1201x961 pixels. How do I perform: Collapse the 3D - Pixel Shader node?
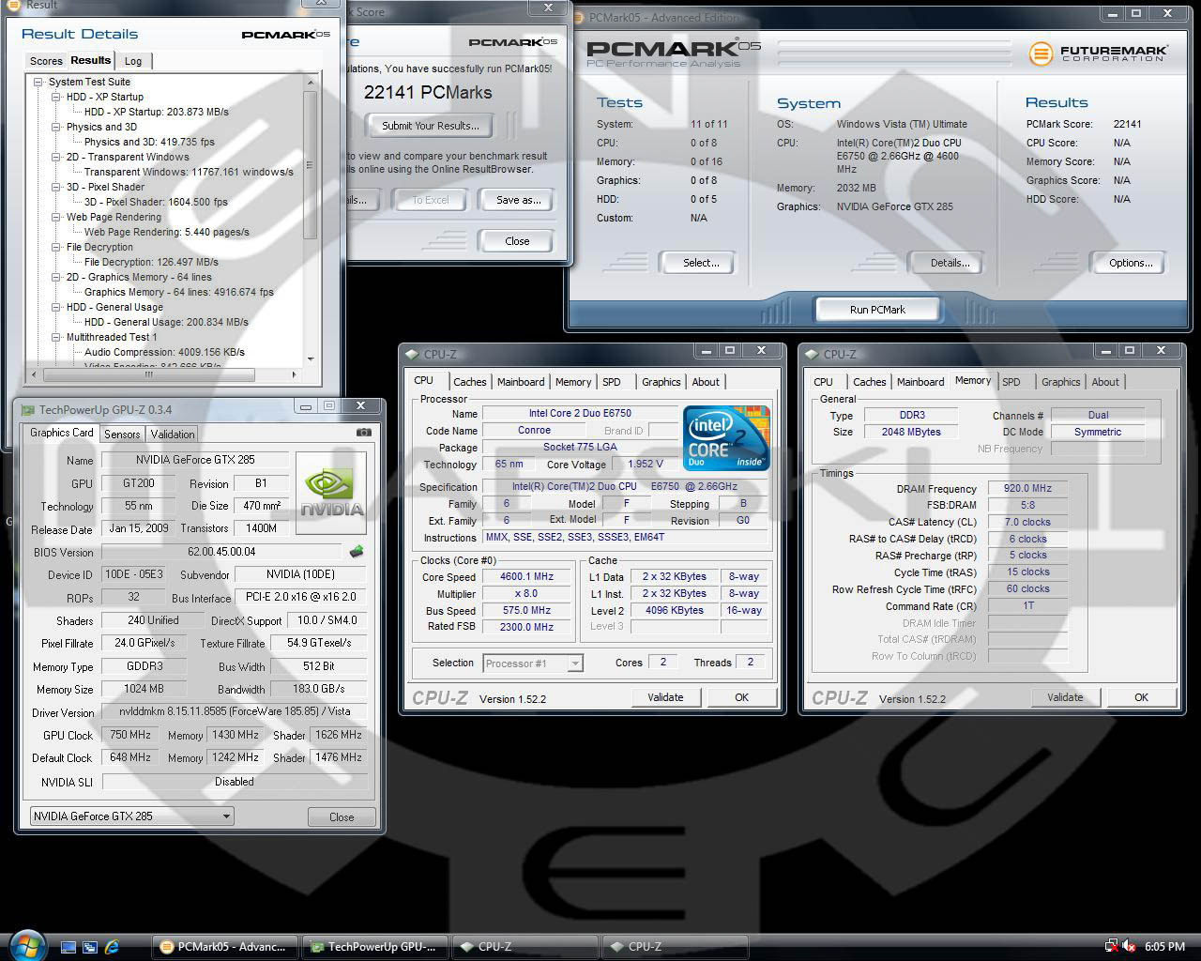point(56,187)
